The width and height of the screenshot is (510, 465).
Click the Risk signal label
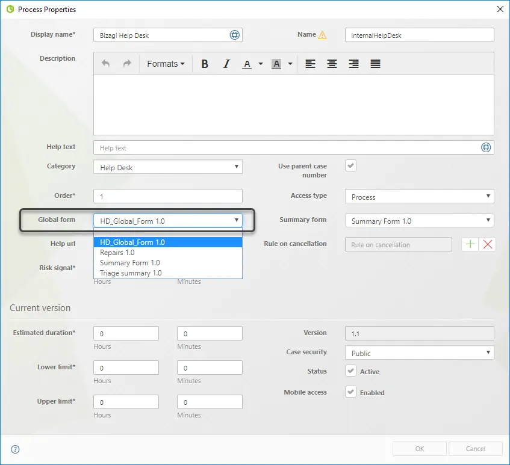coord(57,268)
